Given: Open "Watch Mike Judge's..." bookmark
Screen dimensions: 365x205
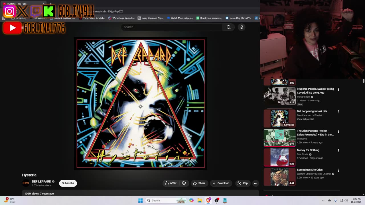Looking at the screenshot, I should pos(180,18).
